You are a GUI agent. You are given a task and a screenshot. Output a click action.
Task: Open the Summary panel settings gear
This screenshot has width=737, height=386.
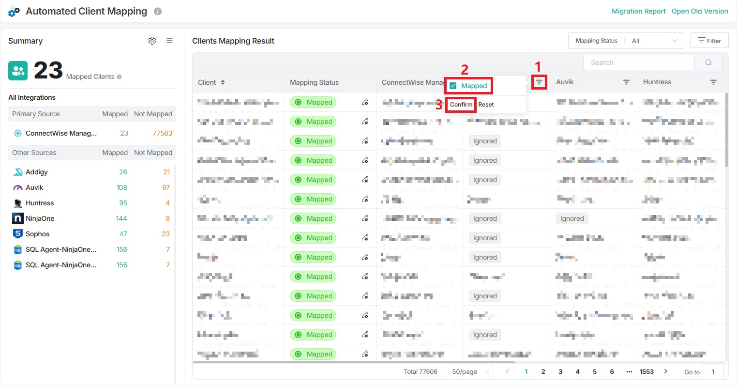pyautogui.click(x=152, y=41)
